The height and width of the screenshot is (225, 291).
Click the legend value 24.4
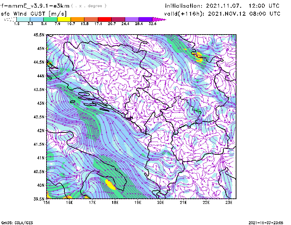tap(125, 24)
